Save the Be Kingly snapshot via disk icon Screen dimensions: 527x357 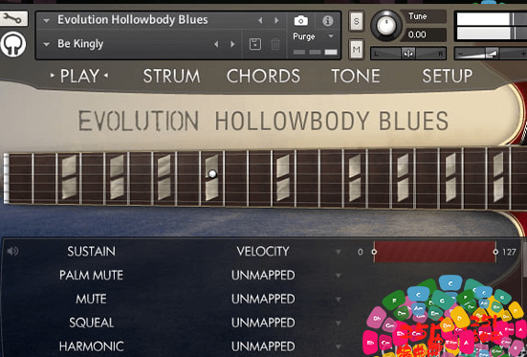click(x=255, y=44)
